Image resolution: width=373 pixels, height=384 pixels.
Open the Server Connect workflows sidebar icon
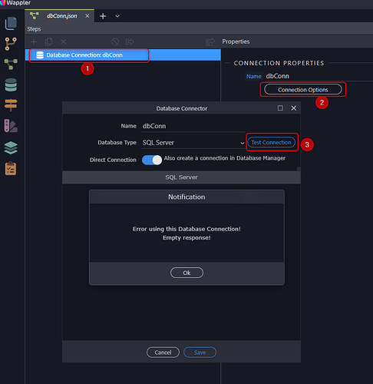[11, 65]
